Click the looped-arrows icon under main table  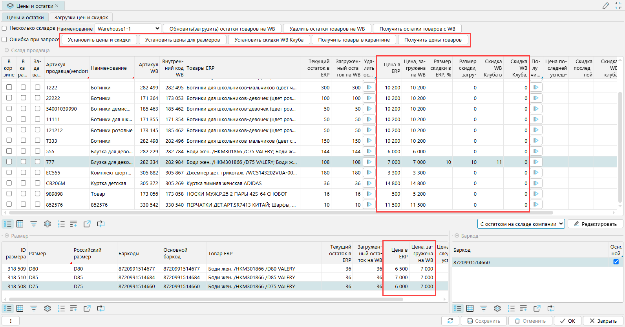(101, 224)
